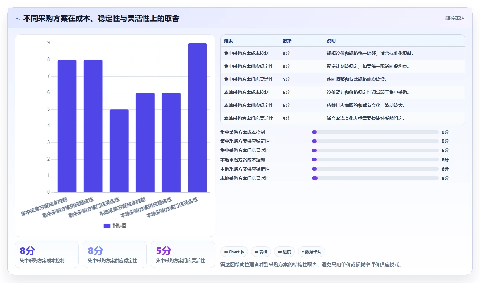Toggle the 指标值 legend swatch in the chart

[107, 226]
